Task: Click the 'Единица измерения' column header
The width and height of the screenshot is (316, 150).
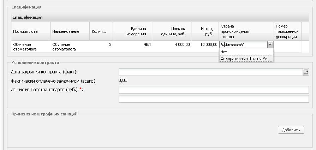Action: 132,31
